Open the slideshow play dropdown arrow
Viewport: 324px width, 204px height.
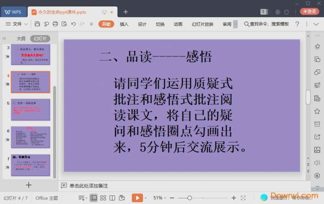(x=146, y=198)
